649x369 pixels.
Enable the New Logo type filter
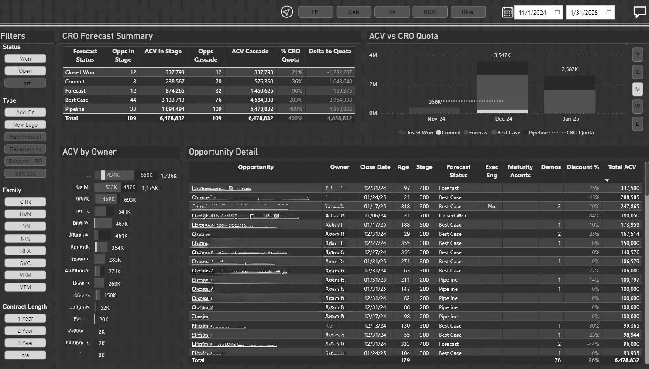(x=25, y=124)
